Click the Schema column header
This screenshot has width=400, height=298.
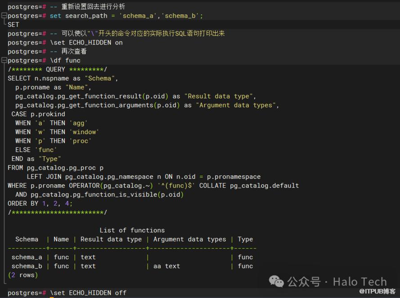pyautogui.click(x=27, y=239)
